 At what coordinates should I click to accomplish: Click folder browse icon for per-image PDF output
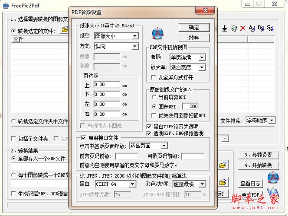click(x=223, y=182)
